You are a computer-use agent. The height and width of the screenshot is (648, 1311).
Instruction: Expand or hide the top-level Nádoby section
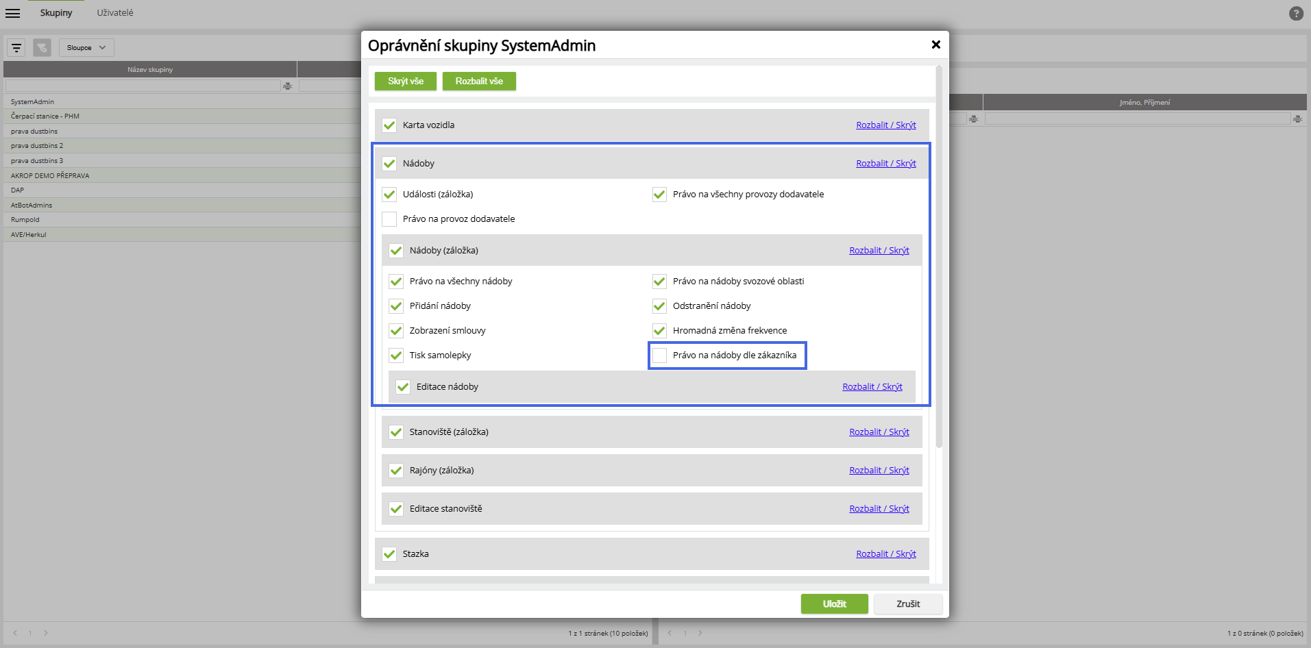pyautogui.click(x=886, y=164)
